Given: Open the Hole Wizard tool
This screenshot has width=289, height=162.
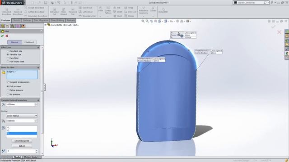Looking at the screenshot, I should click(63, 12).
